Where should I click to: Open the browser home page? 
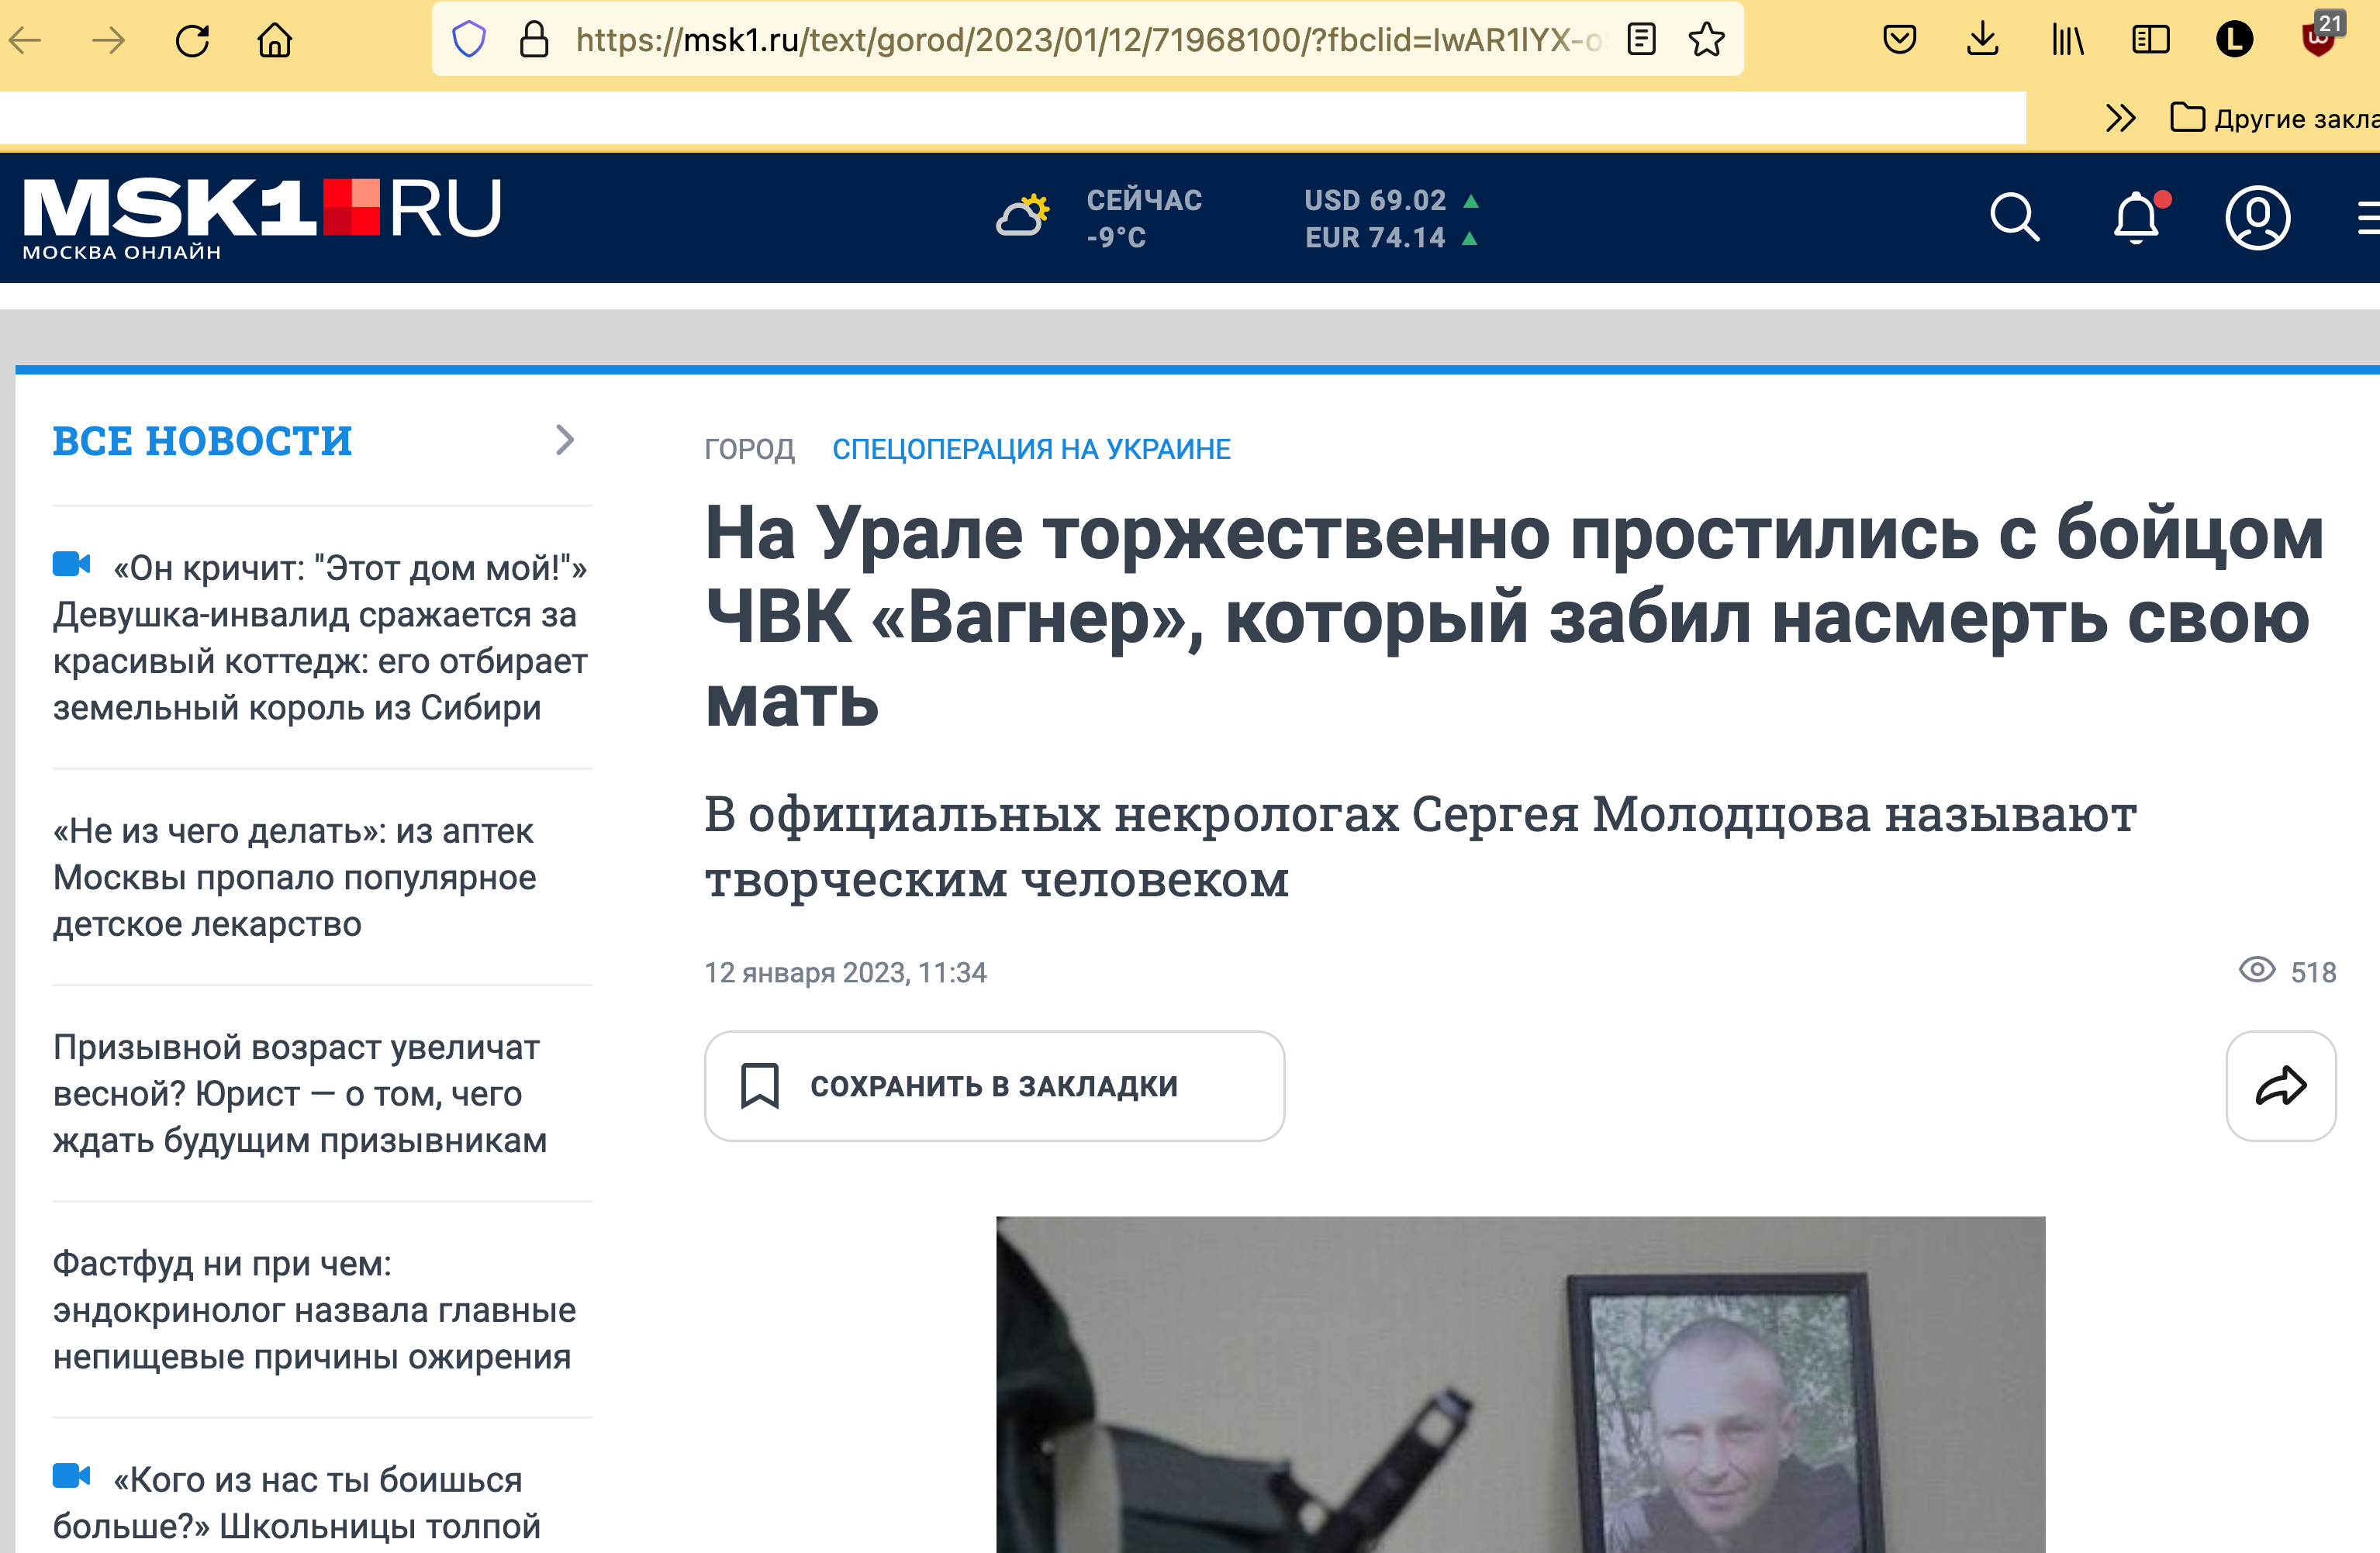pyautogui.click(x=275, y=41)
